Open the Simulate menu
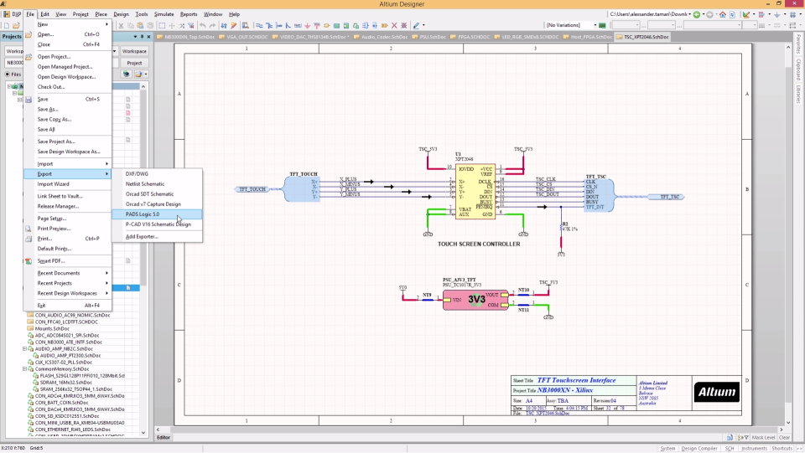 coord(164,14)
